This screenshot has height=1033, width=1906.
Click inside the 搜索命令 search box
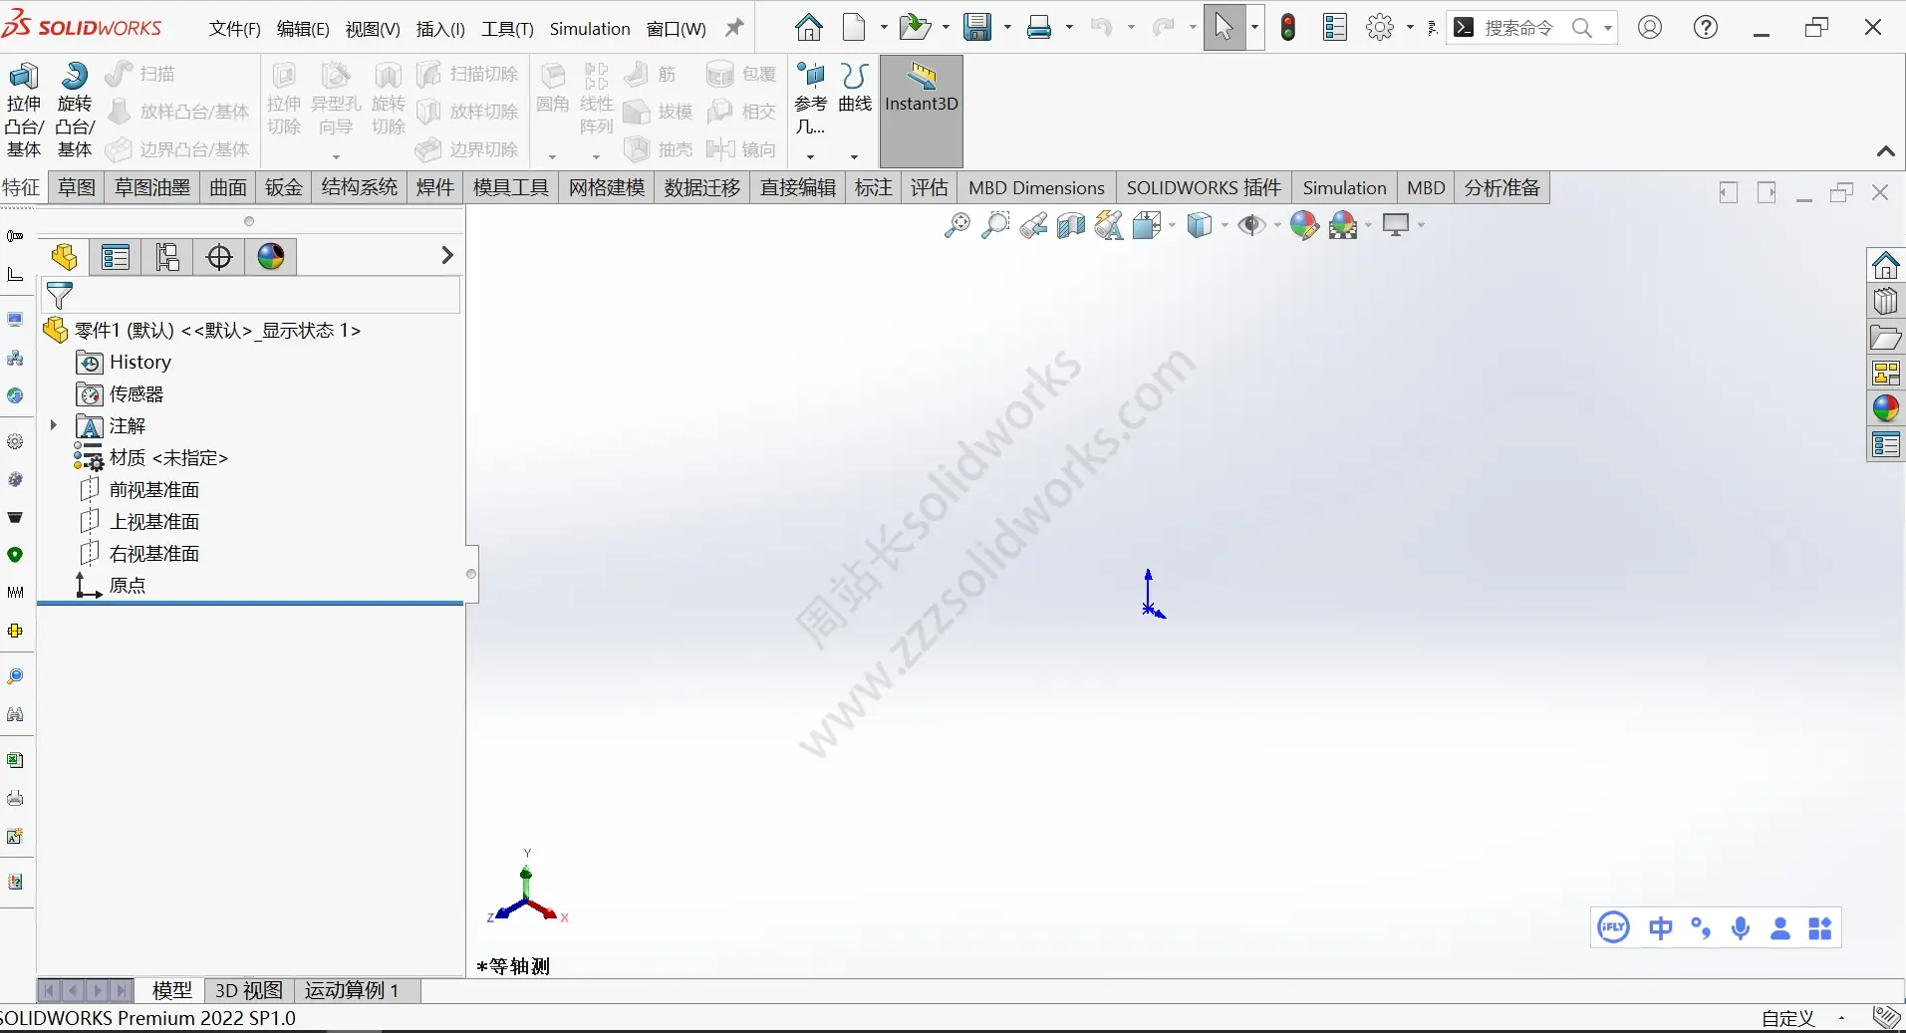pyautogui.click(x=1524, y=29)
